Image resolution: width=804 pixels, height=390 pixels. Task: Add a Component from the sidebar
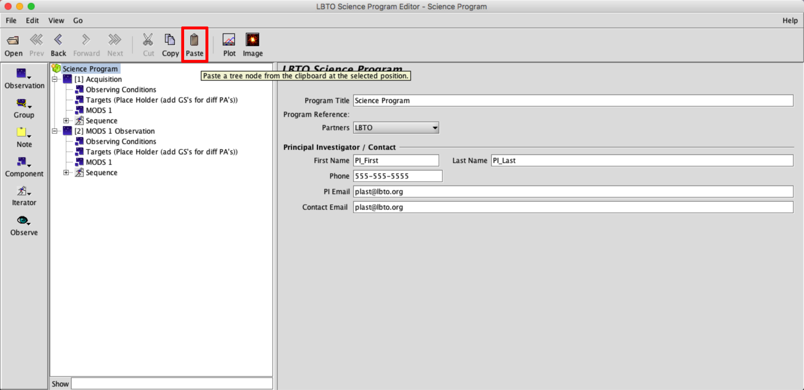(x=24, y=167)
